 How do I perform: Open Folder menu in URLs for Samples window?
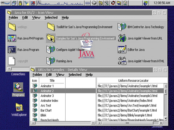[x=37, y=75]
